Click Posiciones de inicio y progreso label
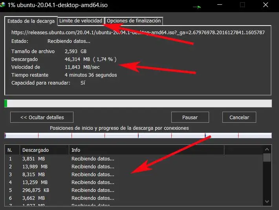 tap(119, 128)
